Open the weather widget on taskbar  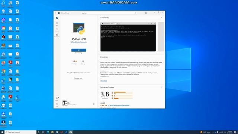(205, 132)
